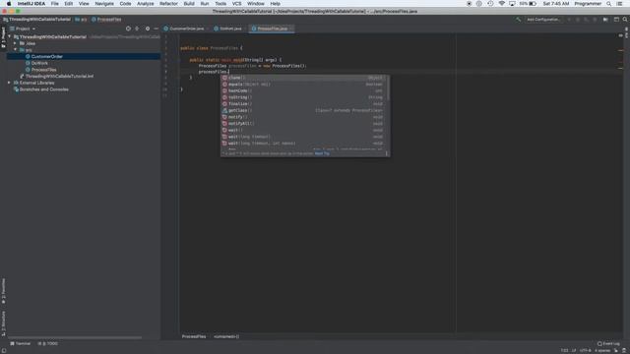The image size is (630, 354).
Task: Choose hashCode() completion suggestion
Action: click(303, 90)
